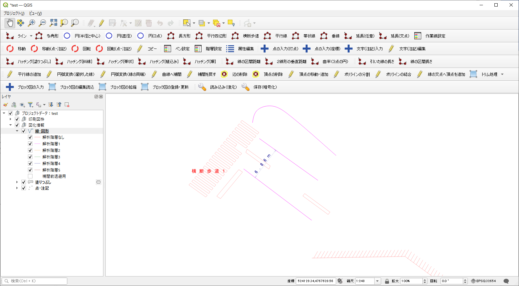The image size is (519, 286).
Task: Expand the 印刷図枠 layer group
Action: click(11, 119)
